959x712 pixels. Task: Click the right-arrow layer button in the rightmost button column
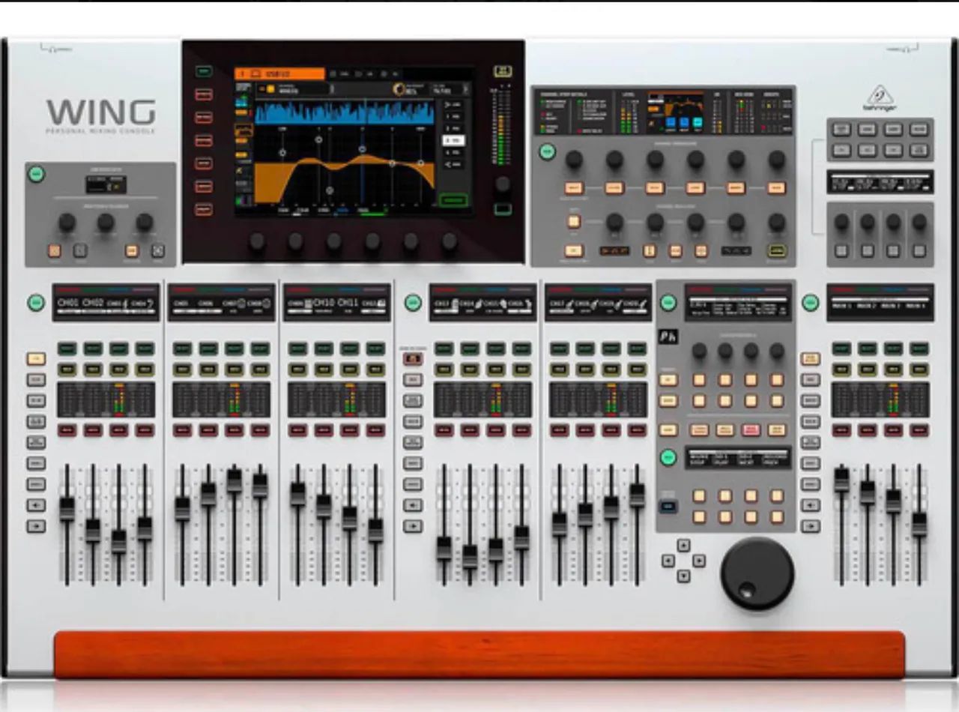pyautogui.click(x=810, y=526)
